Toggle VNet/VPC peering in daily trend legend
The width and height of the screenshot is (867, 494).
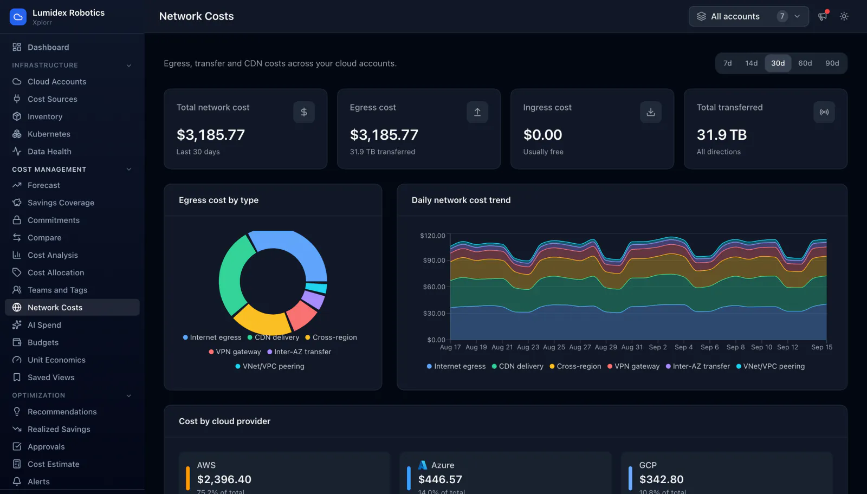coord(771,367)
